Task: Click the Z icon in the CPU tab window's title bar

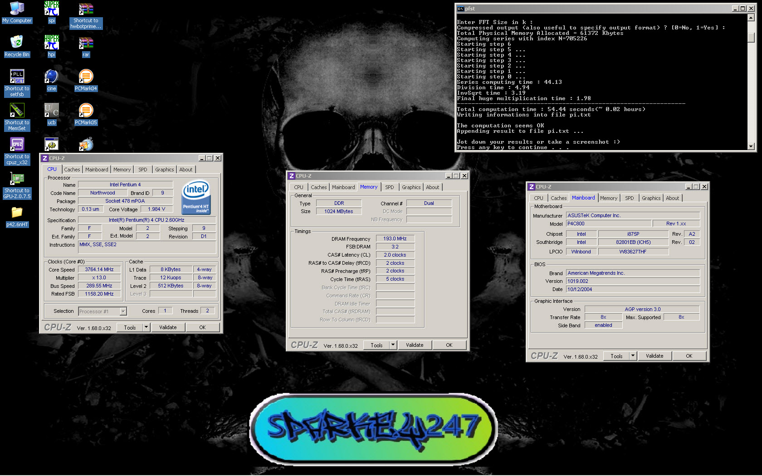Action: 44,158
